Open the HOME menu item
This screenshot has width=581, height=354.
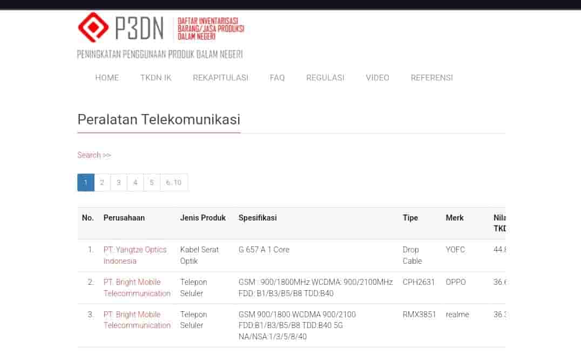(107, 77)
